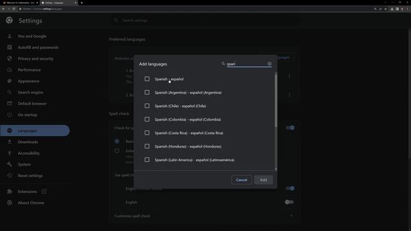Screen dimensions: 411x231
Task: Click the language list scrollbar
Action: 275,101
